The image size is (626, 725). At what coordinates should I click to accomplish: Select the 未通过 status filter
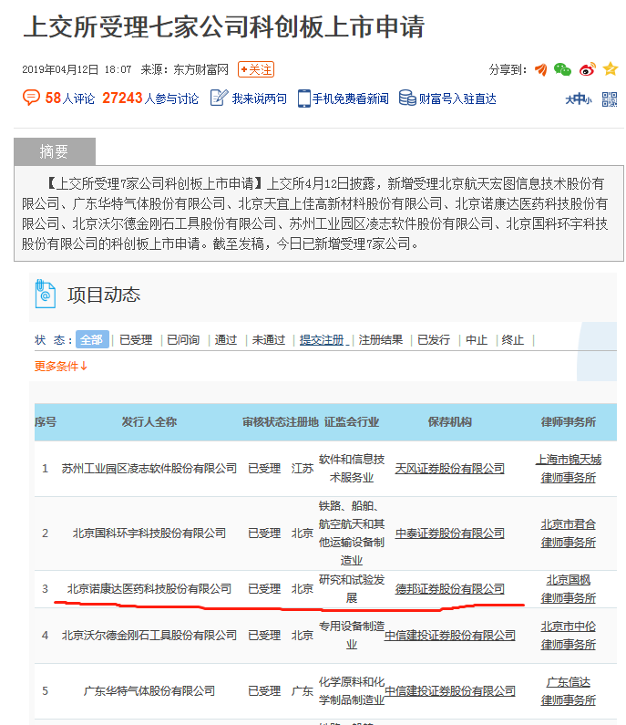point(269,340)
